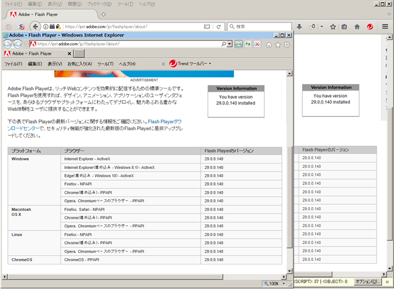The image size is (394, 289).
Task: Click the faded red extension icon at Firefox toolbar start
Action: tap(9, 26)
